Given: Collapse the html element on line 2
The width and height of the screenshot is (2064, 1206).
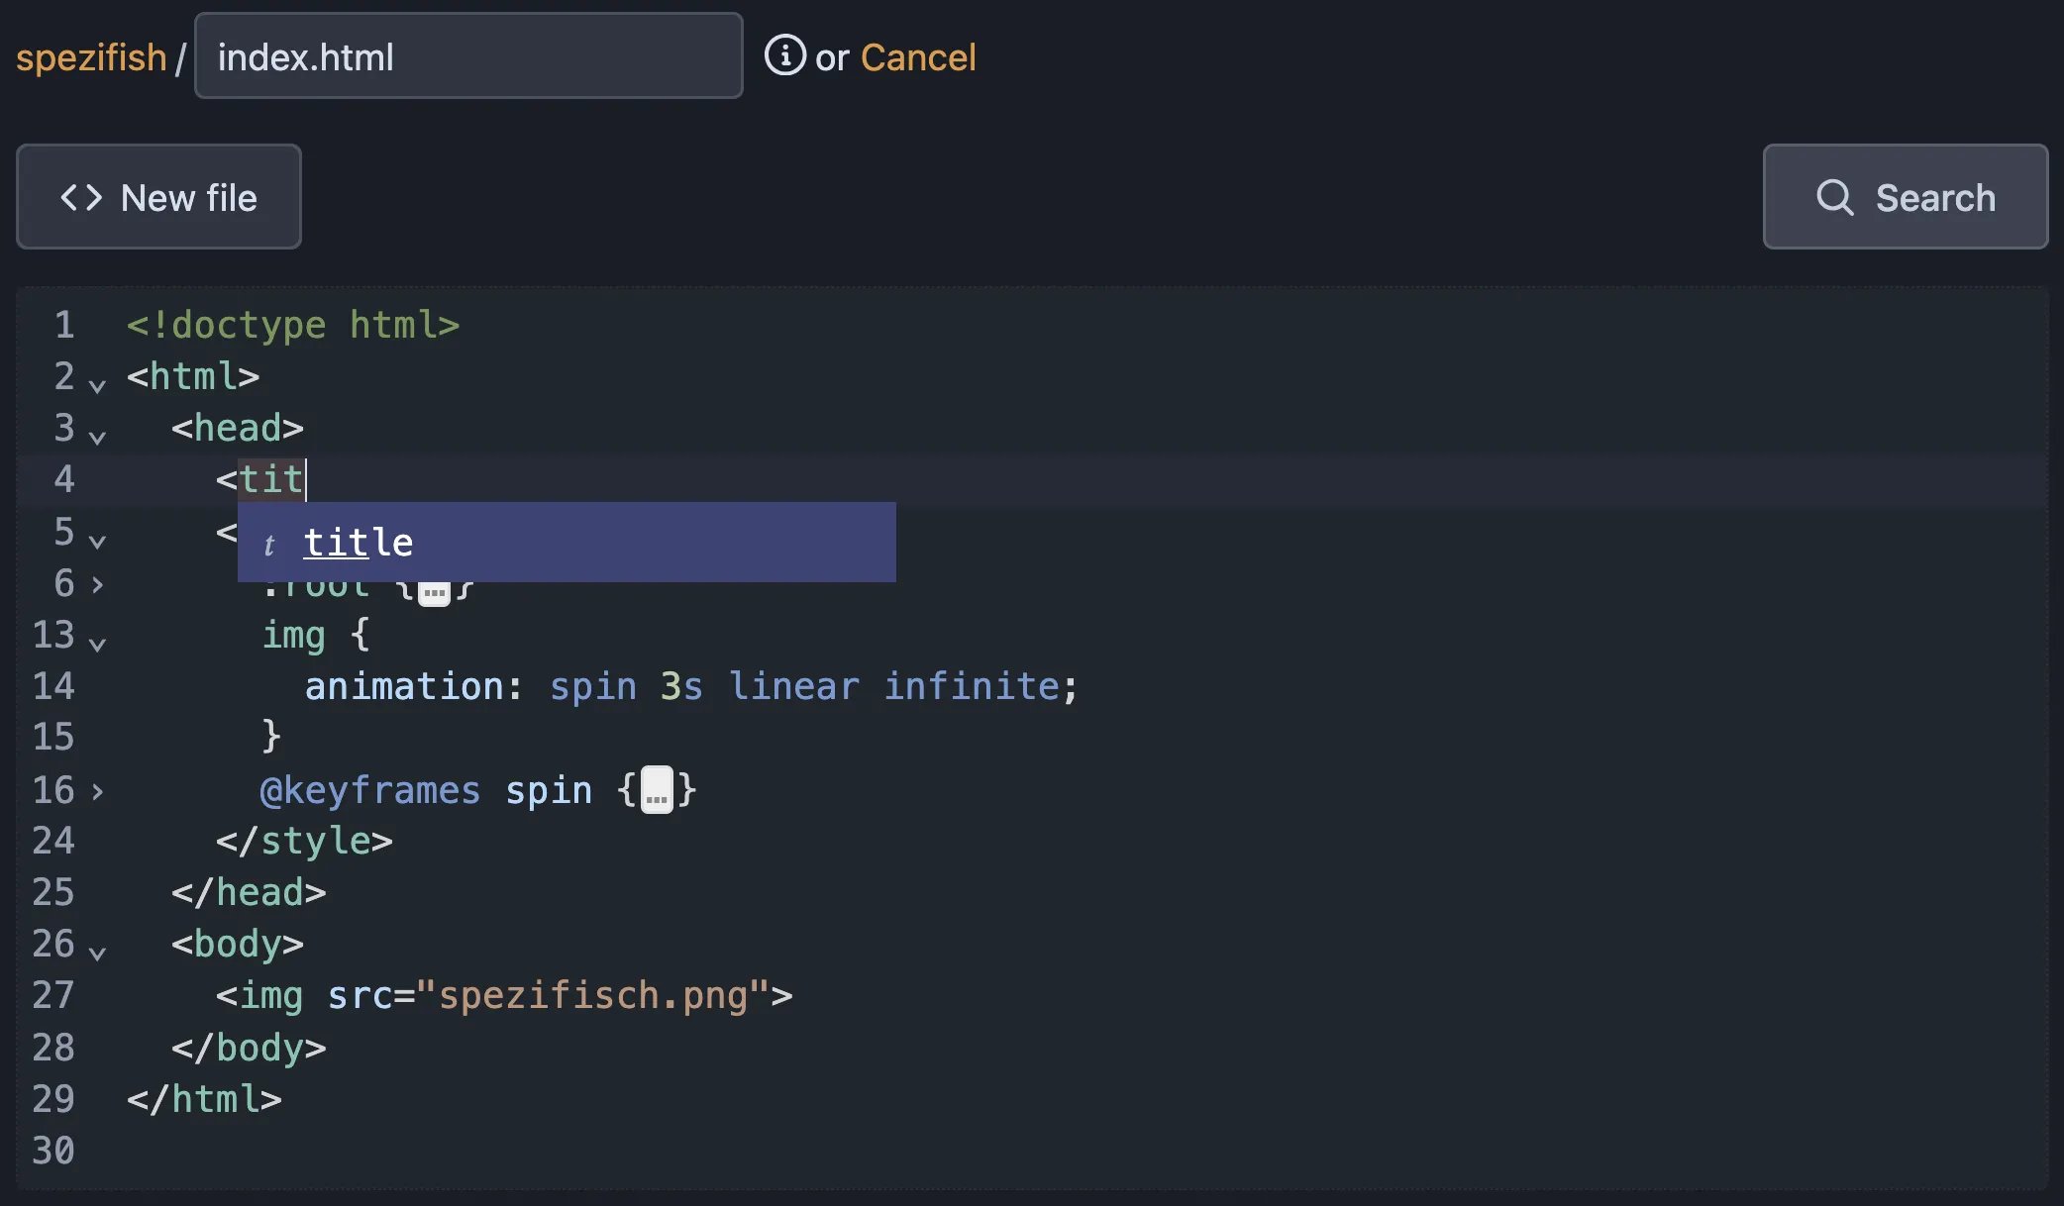Looking at the screenshot, I should pos(96,385).
